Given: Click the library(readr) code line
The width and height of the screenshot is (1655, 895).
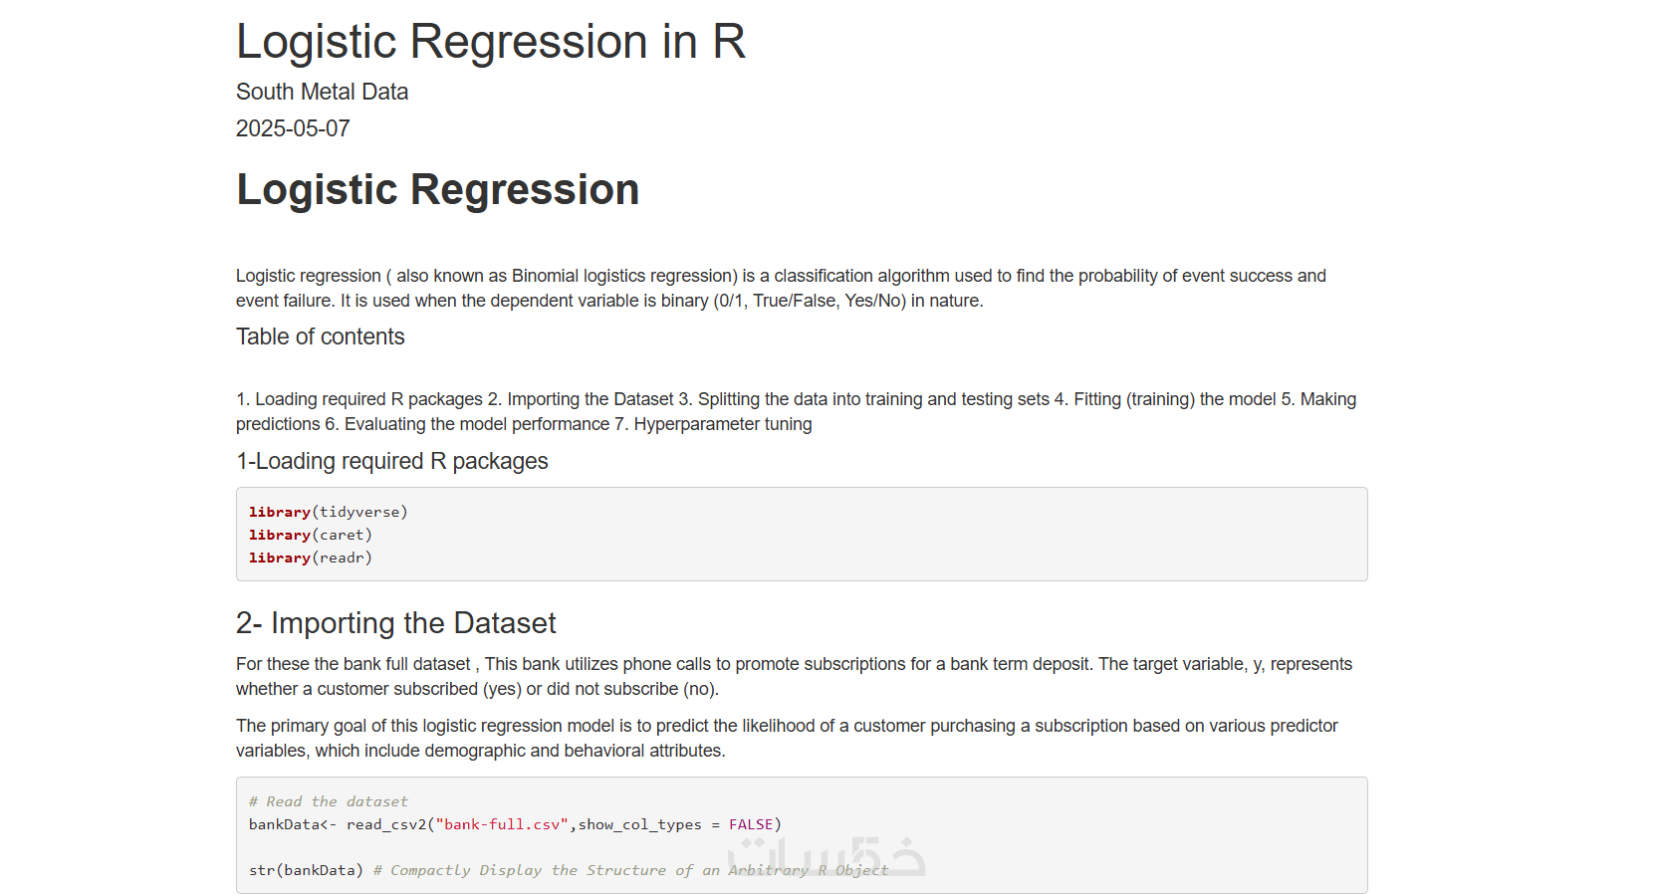Looking at the screenshot, I should pos(310,558).
